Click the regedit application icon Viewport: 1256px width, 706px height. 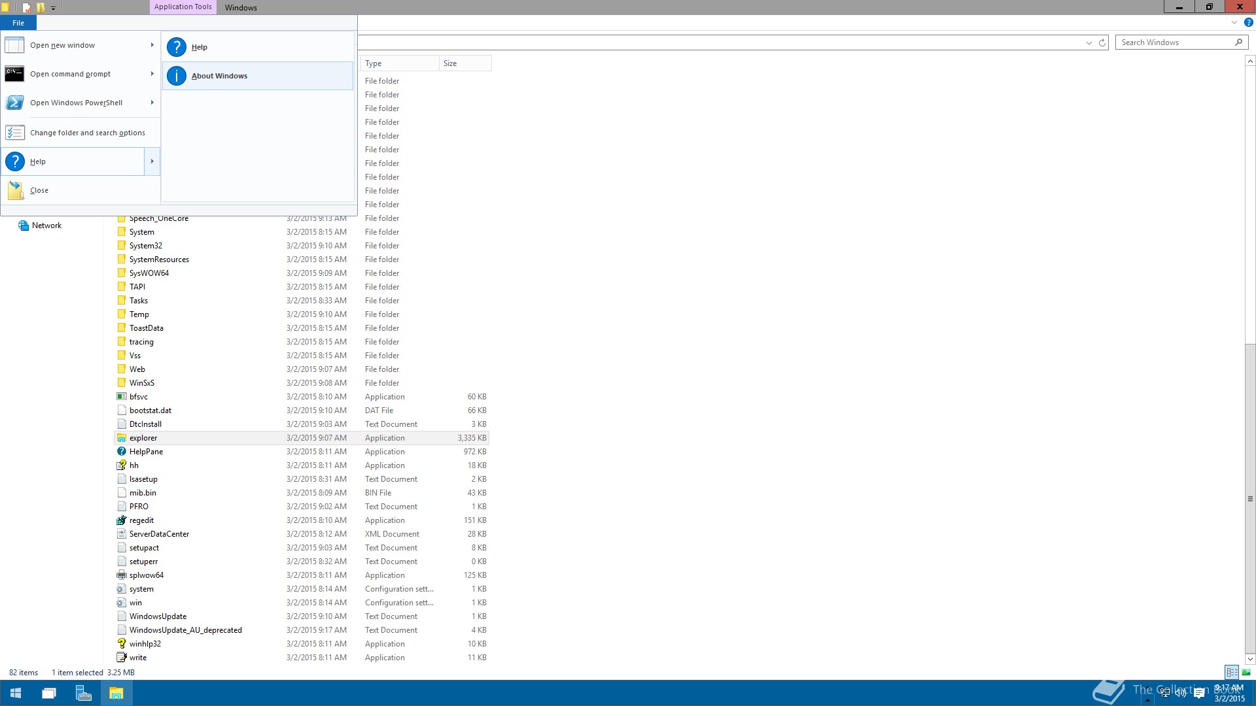pyautogui.click(x=121, y=520)
